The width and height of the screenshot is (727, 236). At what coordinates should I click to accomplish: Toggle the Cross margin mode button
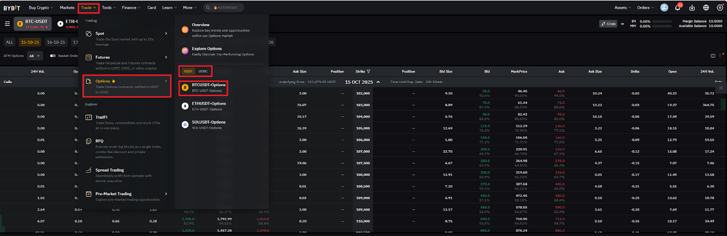(x=608, y=24)
